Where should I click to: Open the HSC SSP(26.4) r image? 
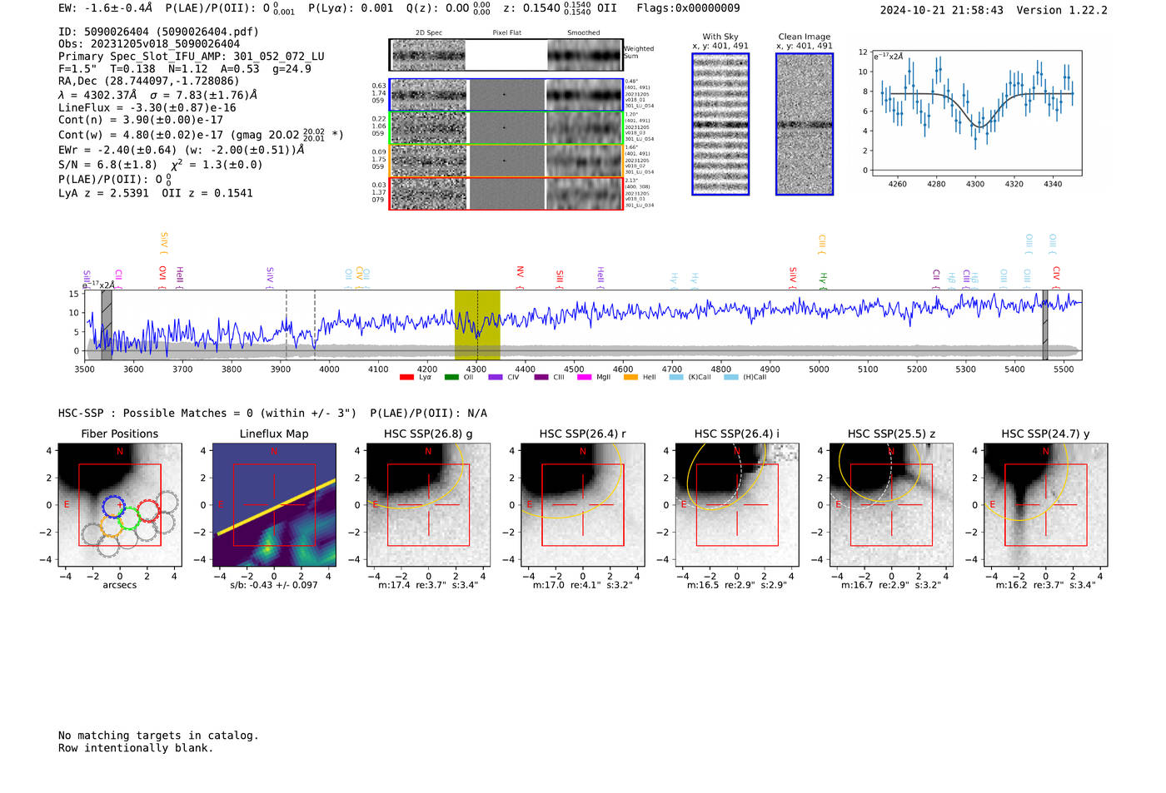(582, 505)
